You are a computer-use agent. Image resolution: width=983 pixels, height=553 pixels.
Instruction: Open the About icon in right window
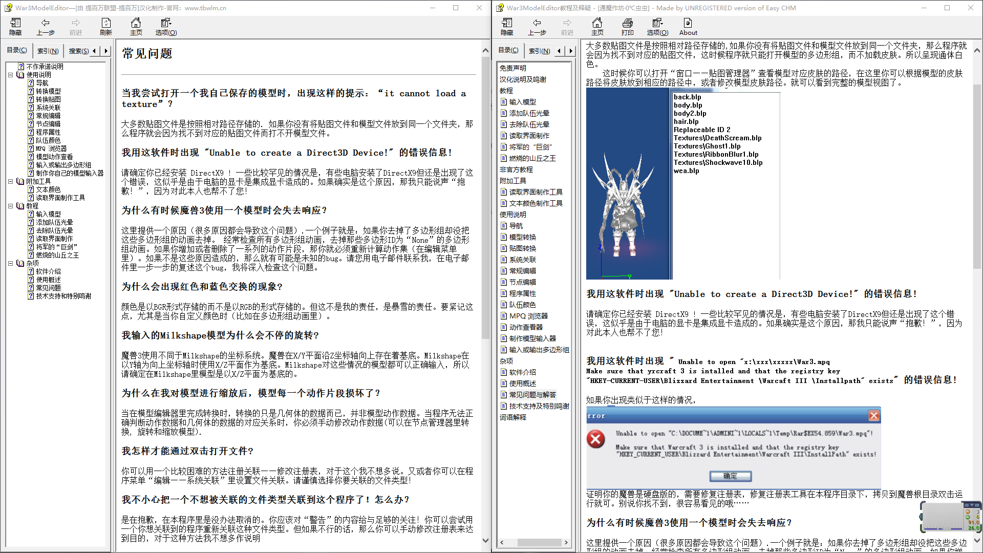688,27
